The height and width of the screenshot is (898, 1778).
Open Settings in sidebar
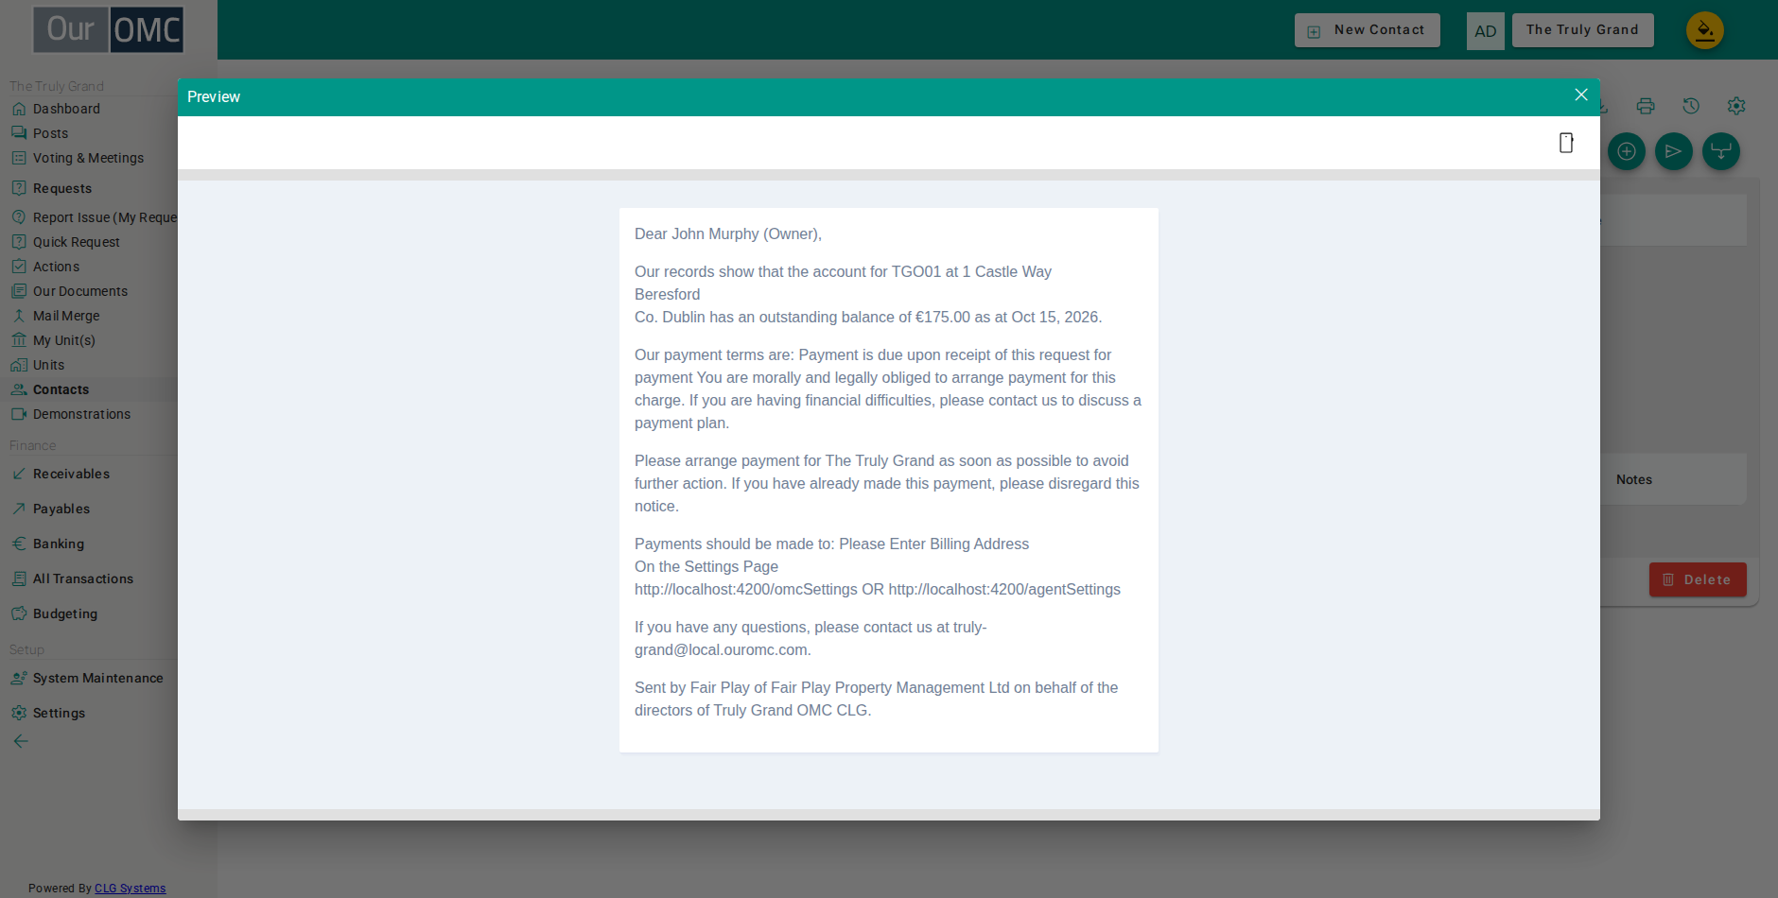pyautogui.click(x=59, y=713)
